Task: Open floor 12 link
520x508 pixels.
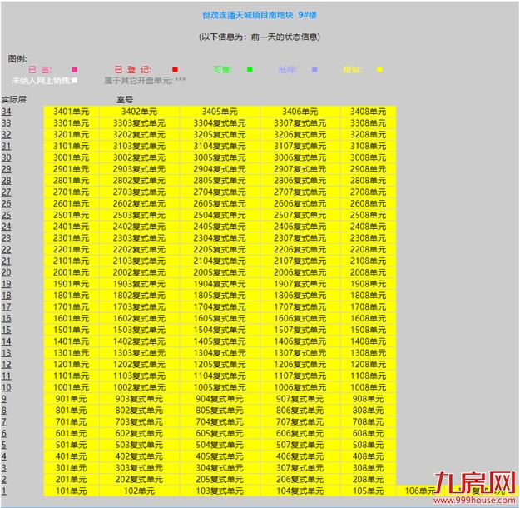Action: click(7, 365)
